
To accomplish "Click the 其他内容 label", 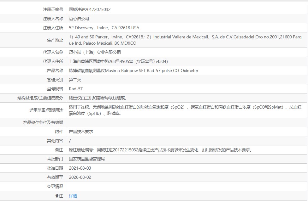I will tap(55, 141).
